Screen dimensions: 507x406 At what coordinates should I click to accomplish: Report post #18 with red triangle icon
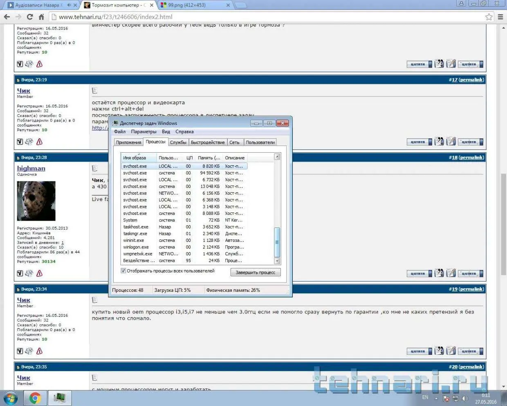[x=39, y=273]
